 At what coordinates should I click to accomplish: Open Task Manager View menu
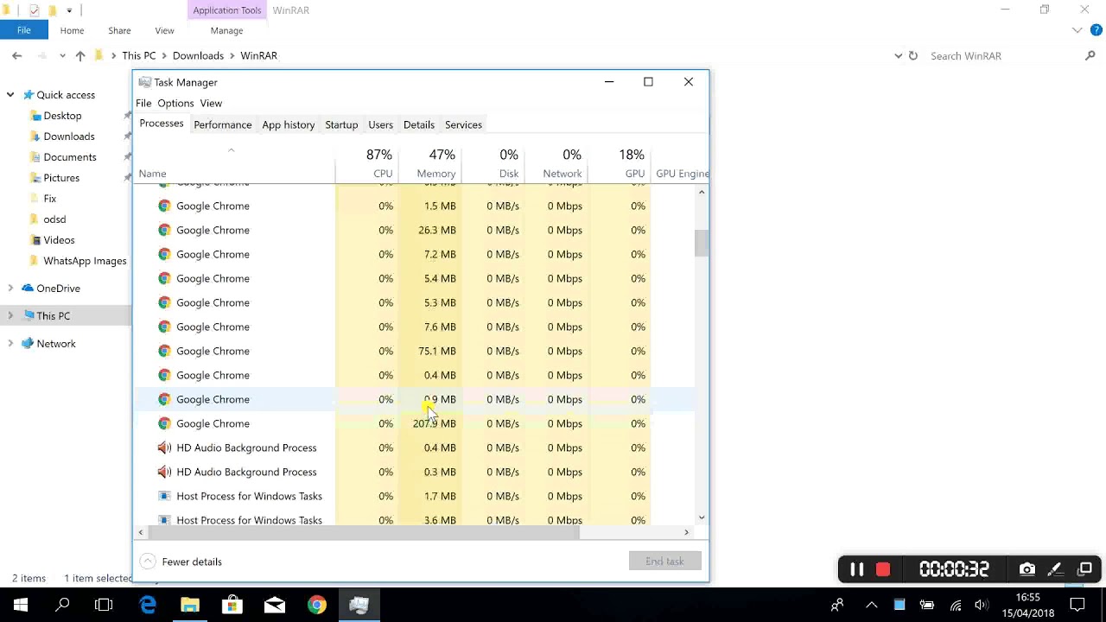(x=211, y=103)
